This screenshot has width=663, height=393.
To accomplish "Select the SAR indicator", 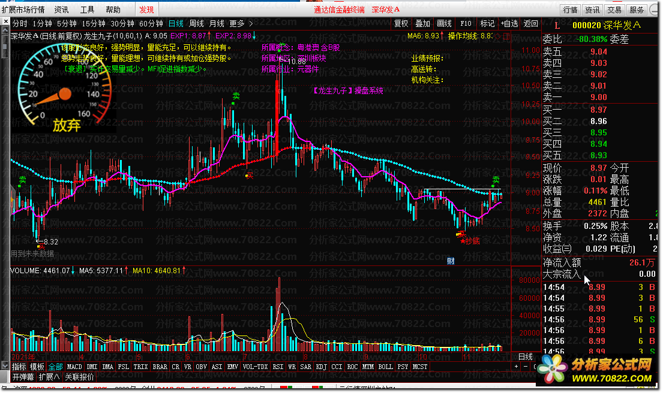I will (306, 367).
